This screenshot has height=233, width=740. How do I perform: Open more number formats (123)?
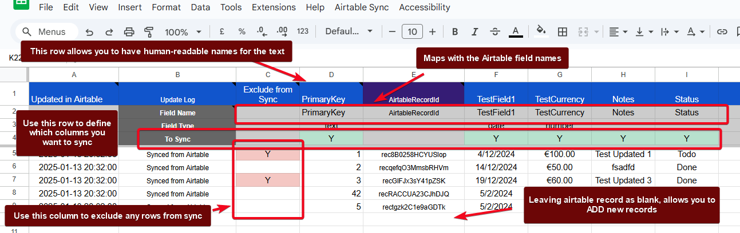(303, 32)
